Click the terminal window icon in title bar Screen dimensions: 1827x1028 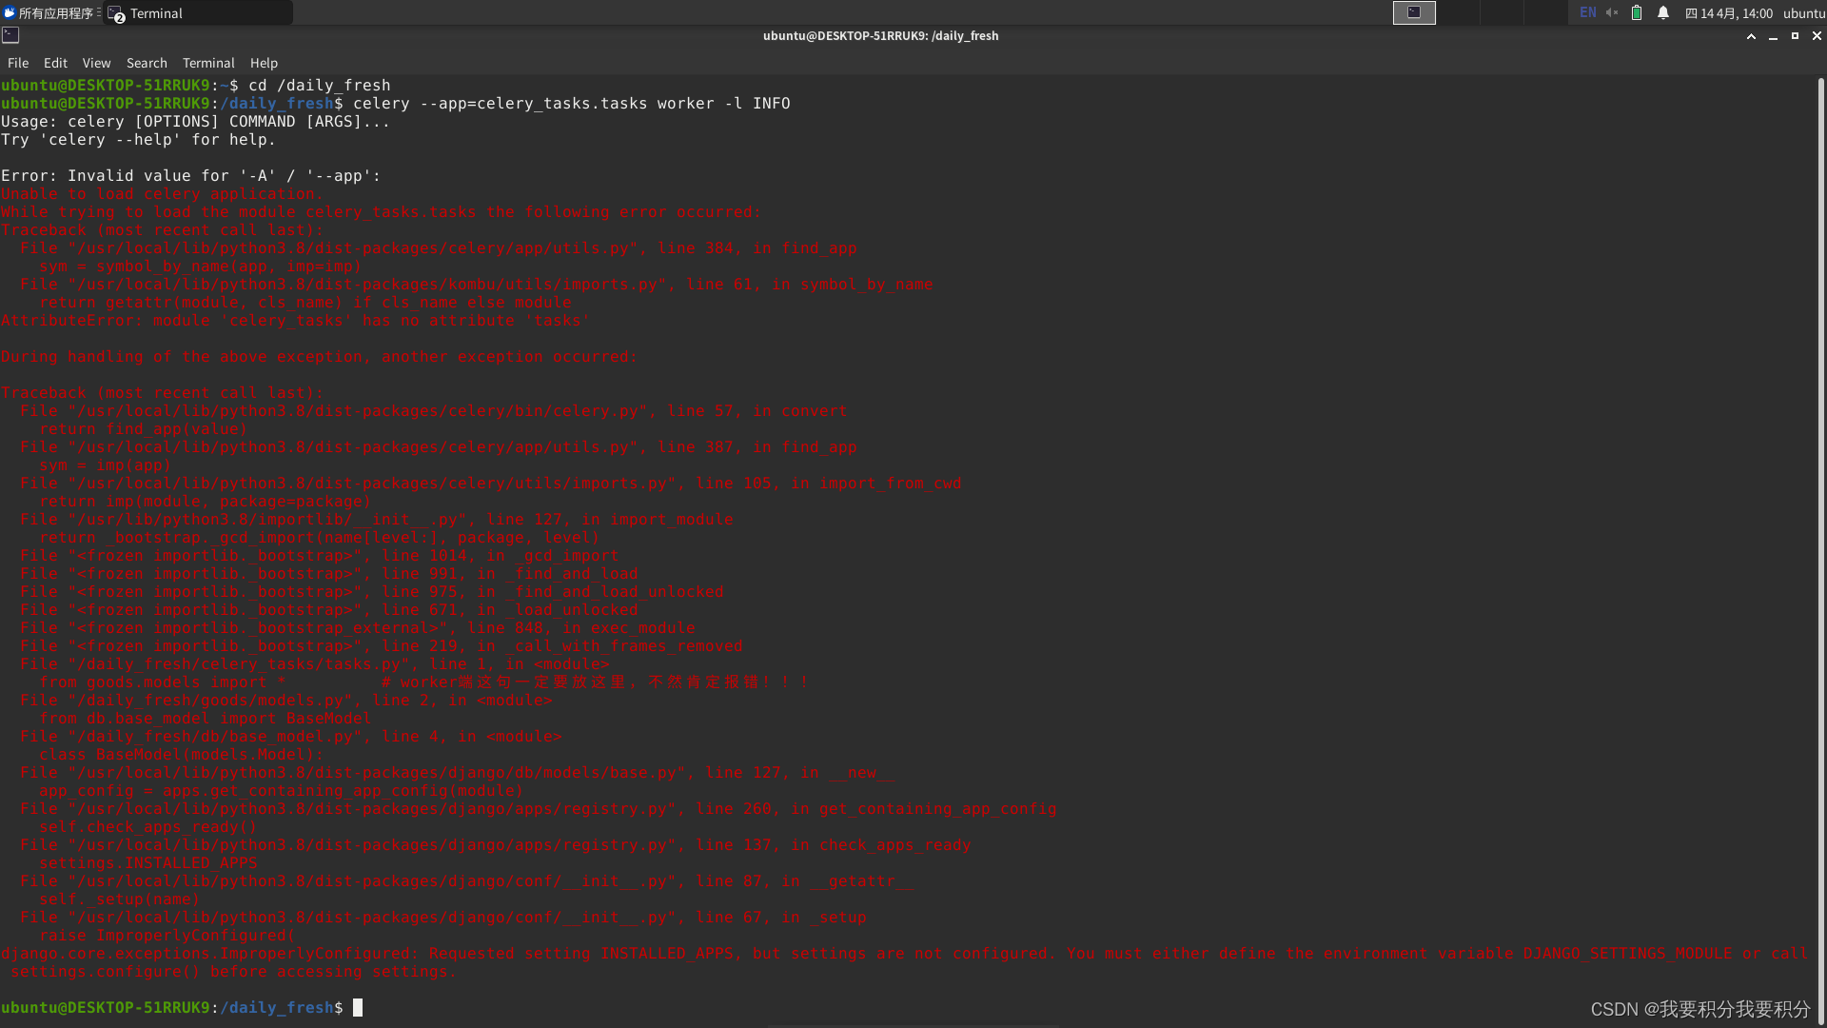click(x=10, y=35)
